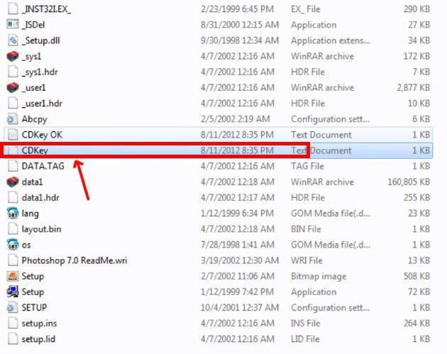Select the _INST32I.EX_ file icon
Viewport: 447px width, 354px height.
click(x=13, y=9)
